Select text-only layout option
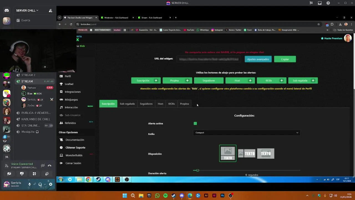The width and height of the screenshot is (355, 200). point(266,154)
